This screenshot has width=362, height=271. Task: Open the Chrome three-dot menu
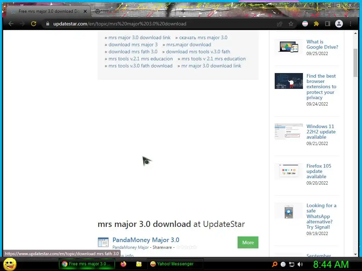pyautogui.click(x=350, y=24)
